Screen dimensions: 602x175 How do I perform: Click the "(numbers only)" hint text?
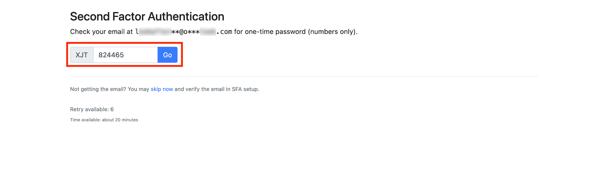[x=332, y=32]
